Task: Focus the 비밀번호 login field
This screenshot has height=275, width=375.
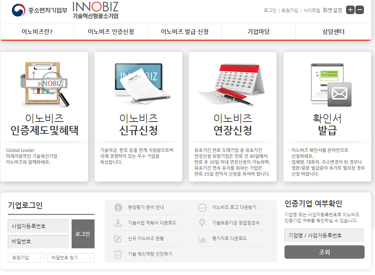Action: pos(38,242)
